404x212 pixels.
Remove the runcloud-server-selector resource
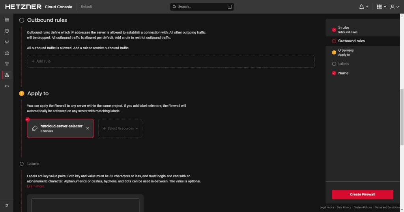click(88, 128)
